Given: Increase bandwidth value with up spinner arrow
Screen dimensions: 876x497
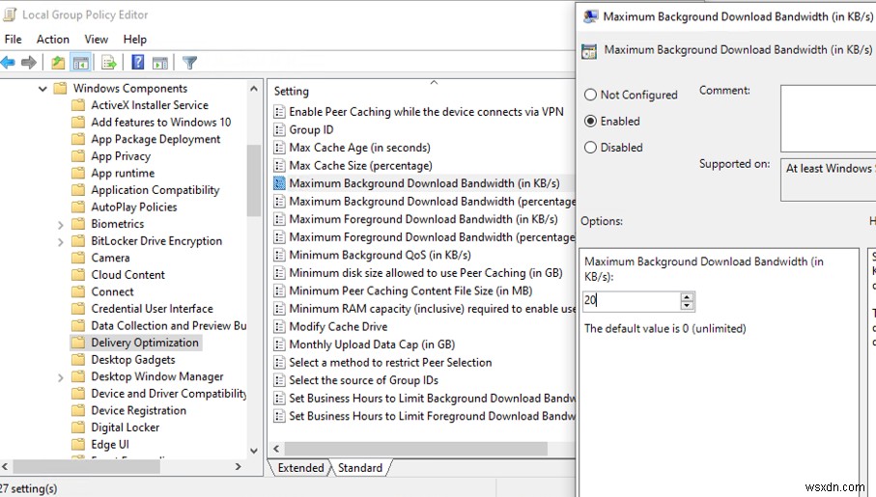Looking at the screenshot, I should click(x=687, y=296).
